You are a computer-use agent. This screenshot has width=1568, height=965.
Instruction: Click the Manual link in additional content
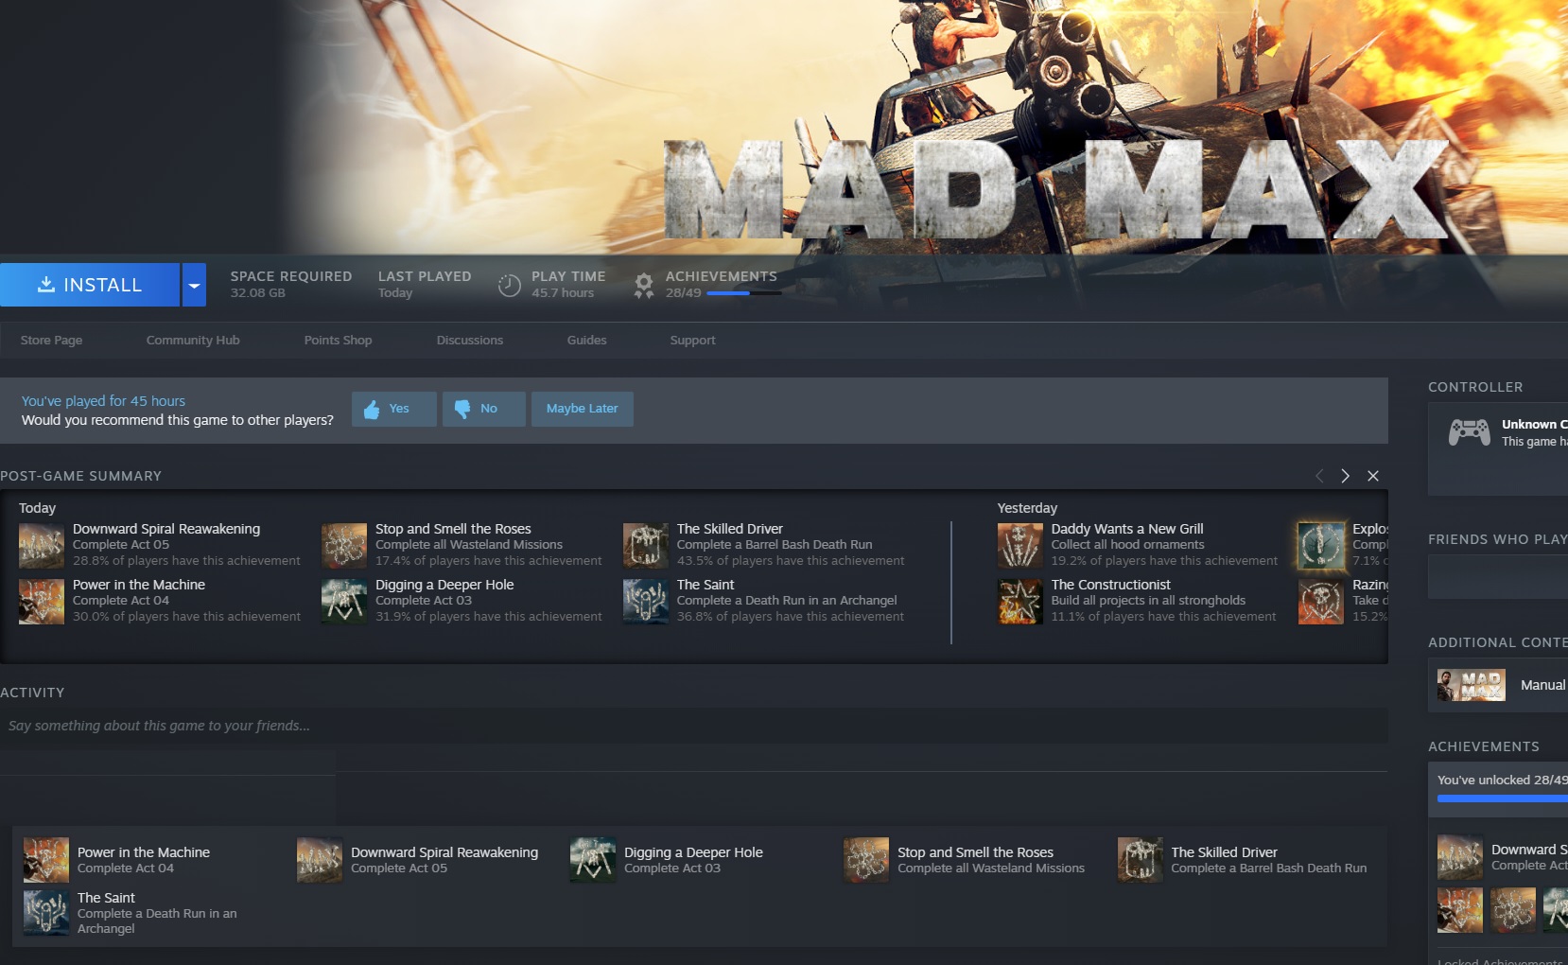coord(1542,685)
